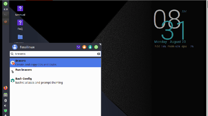Open the Bash Config result

[55, 81]
